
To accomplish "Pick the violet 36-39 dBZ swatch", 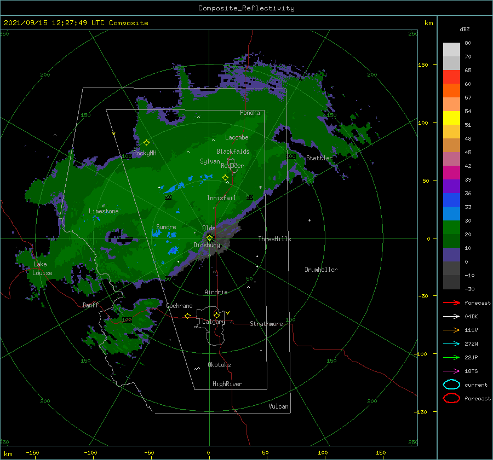I will pos(451,186).
